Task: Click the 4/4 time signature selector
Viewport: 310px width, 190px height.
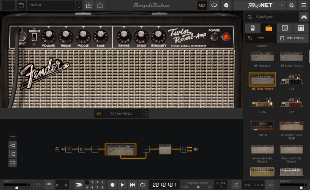Action: (x=247, y=185)
